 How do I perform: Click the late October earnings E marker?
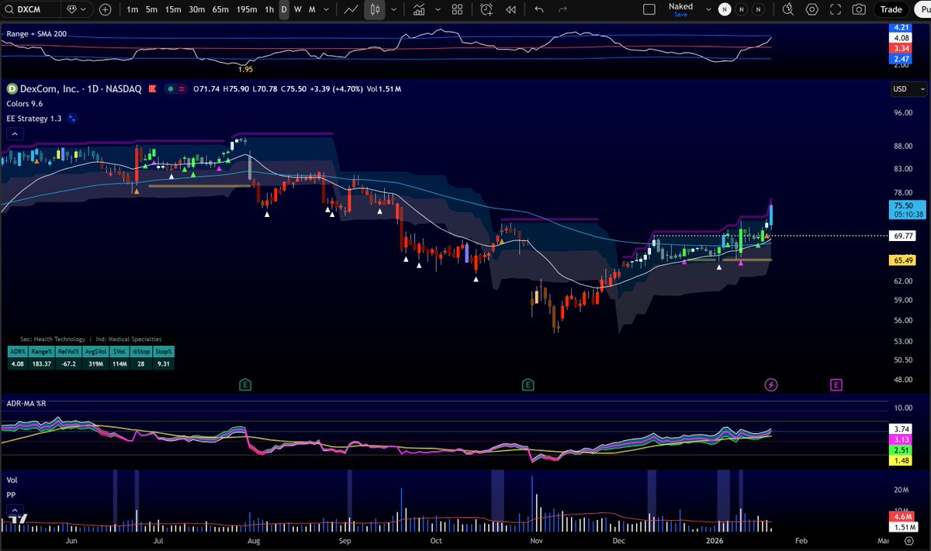[528, 384]
